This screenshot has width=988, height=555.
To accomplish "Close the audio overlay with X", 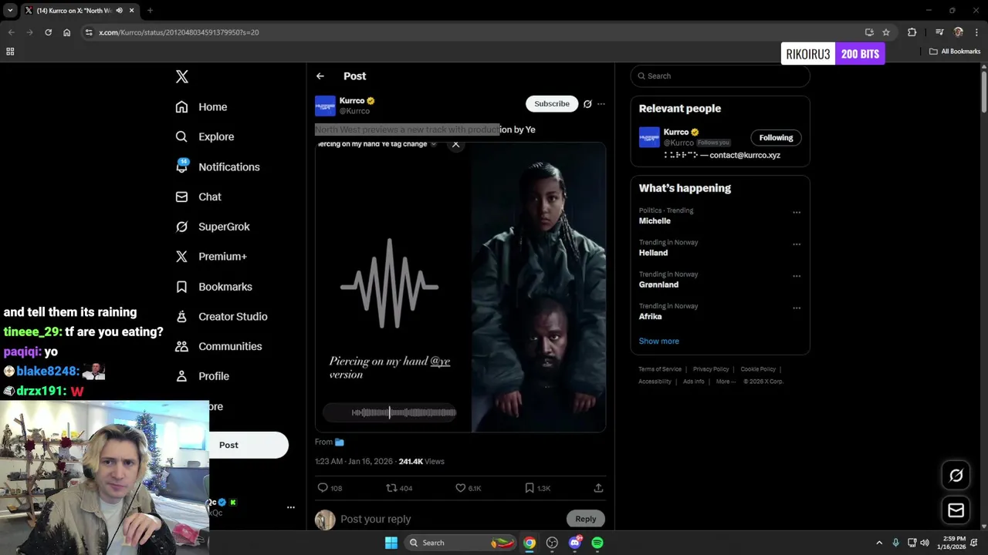I will (x=455, y=144).
